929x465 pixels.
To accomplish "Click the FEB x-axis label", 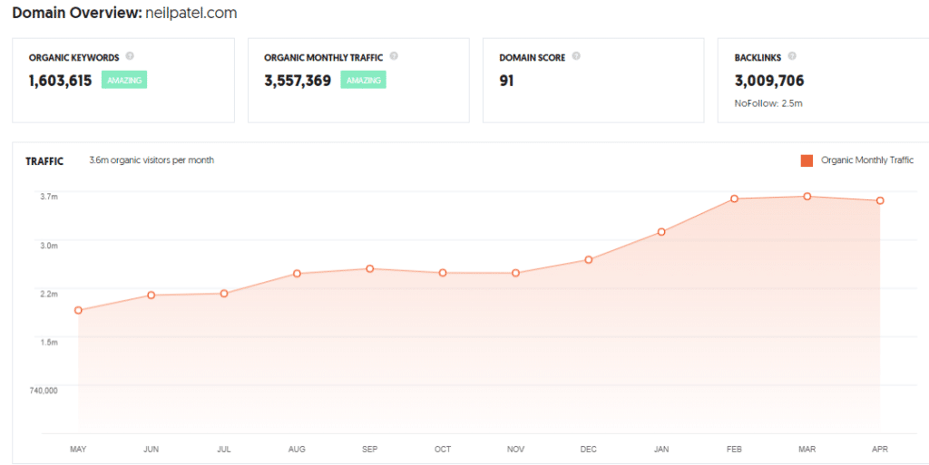I will pos(734,450).
